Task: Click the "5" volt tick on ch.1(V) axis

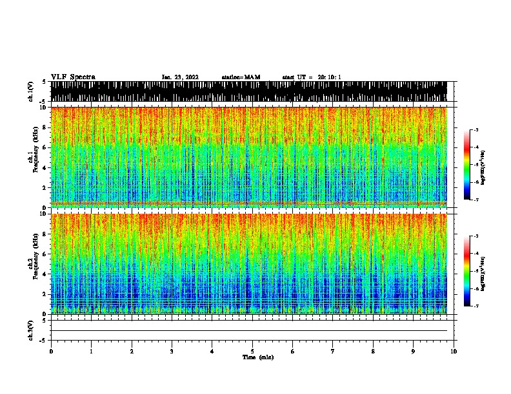Action: click(x=44, y=82)
